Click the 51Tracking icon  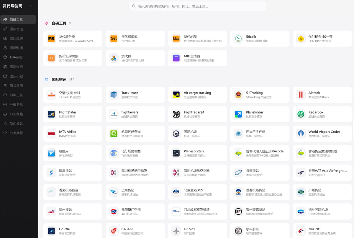point(238,95)
